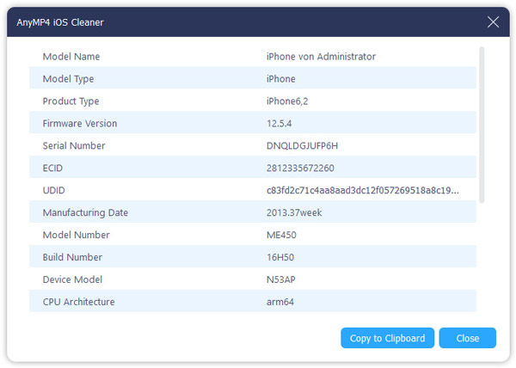Click the CPU Architecture label
Viewport: 516px width, 368px height.
point(78,303)
